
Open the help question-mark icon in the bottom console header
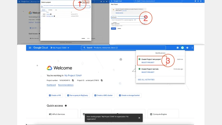(x=187, y=48)
